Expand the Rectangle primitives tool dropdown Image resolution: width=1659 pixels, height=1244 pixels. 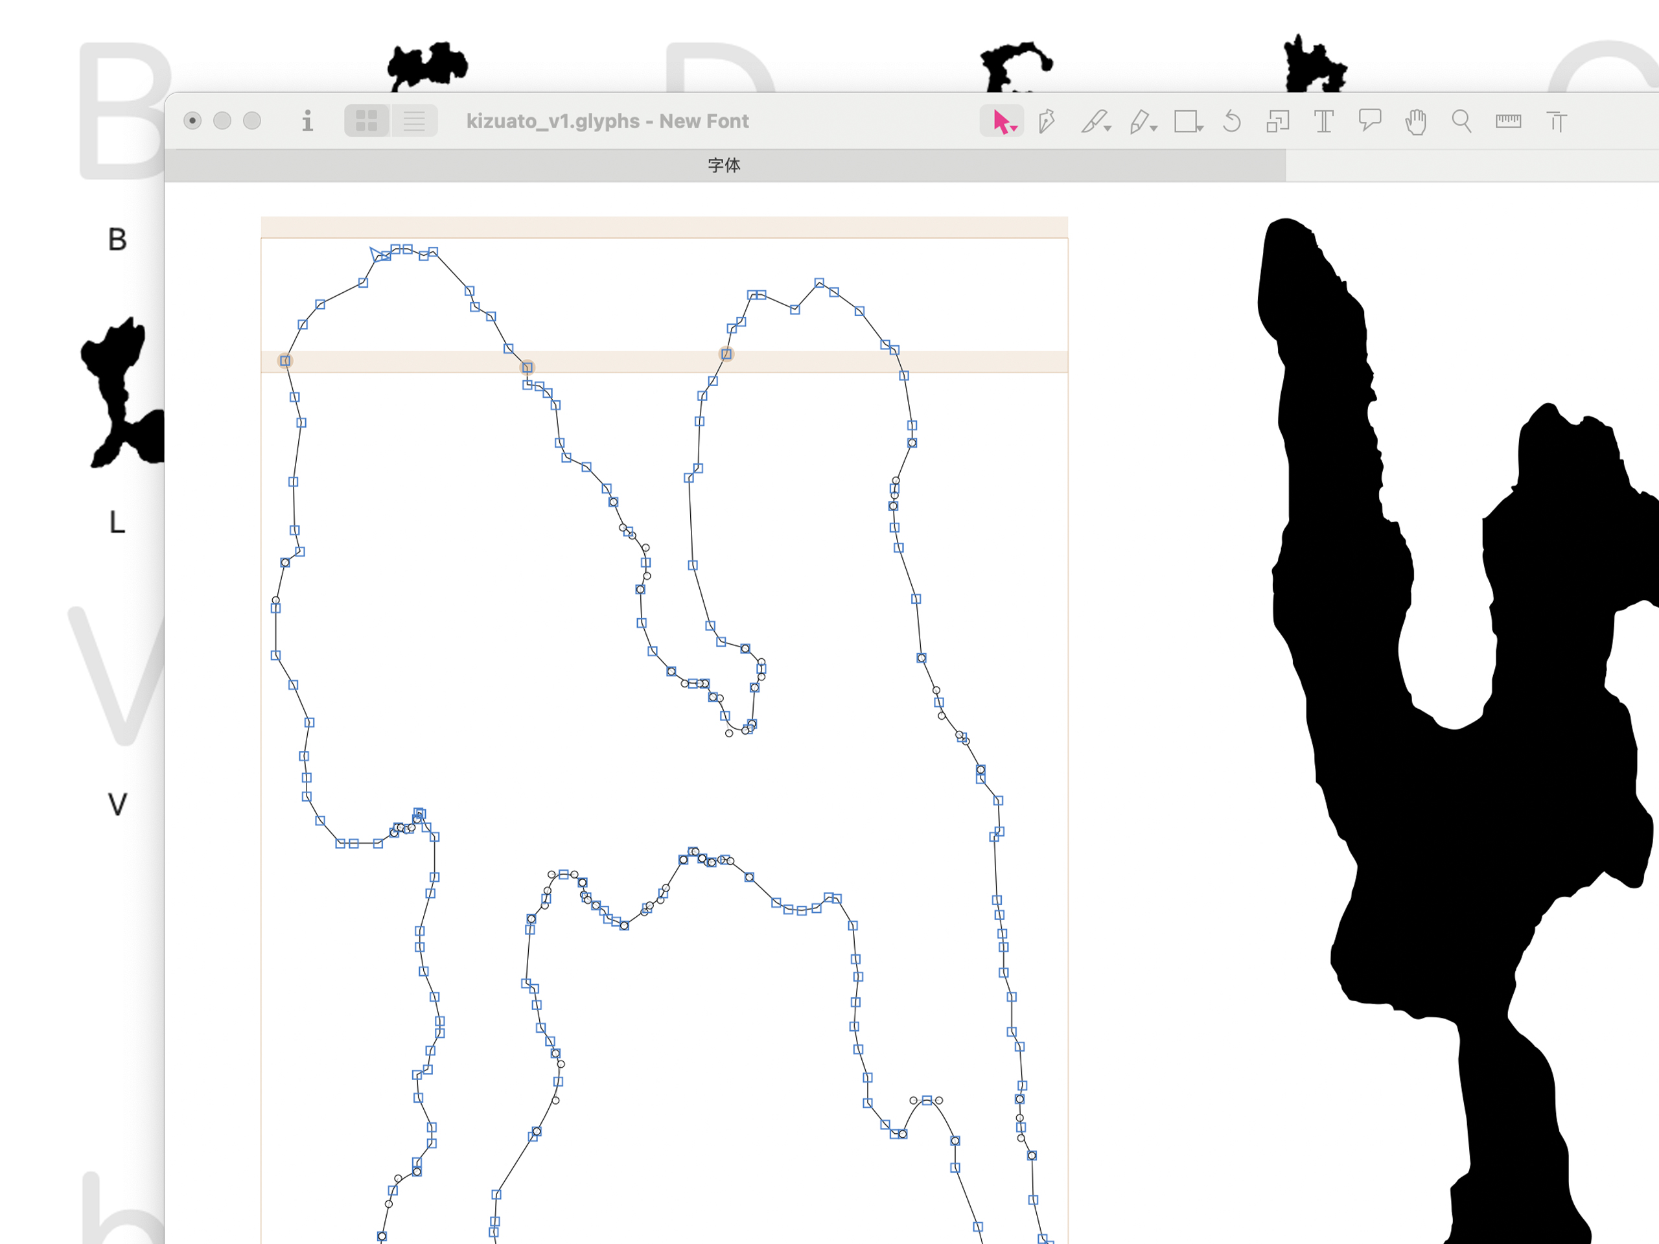click(1200, 129)
